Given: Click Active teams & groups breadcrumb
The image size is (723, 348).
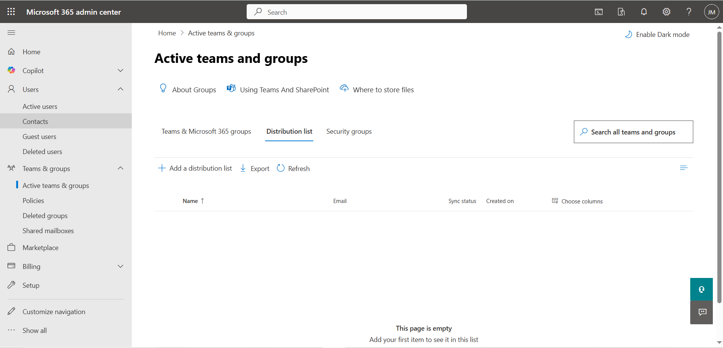Looking at the screenshot, I should (221, 33).
